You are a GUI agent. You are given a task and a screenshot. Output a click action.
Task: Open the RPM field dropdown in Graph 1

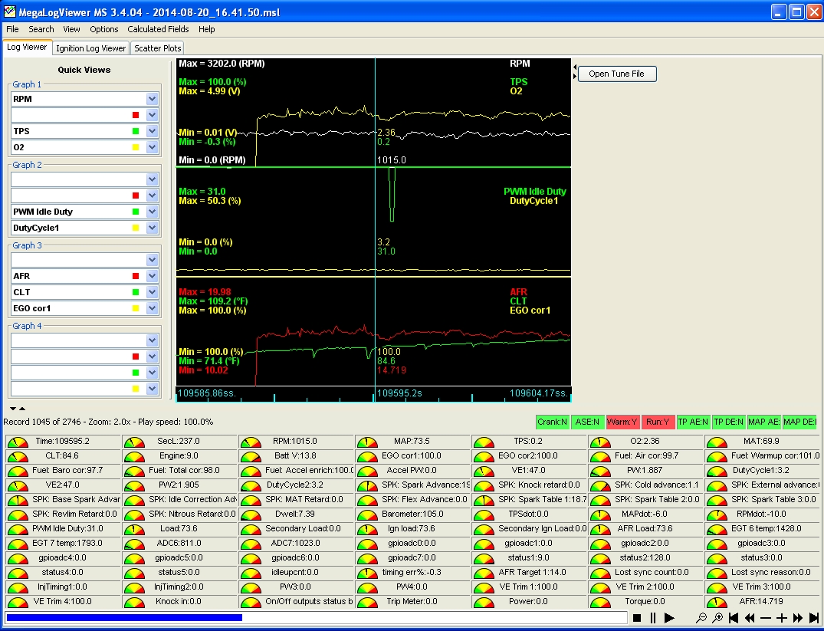click(x=153, y=99)
